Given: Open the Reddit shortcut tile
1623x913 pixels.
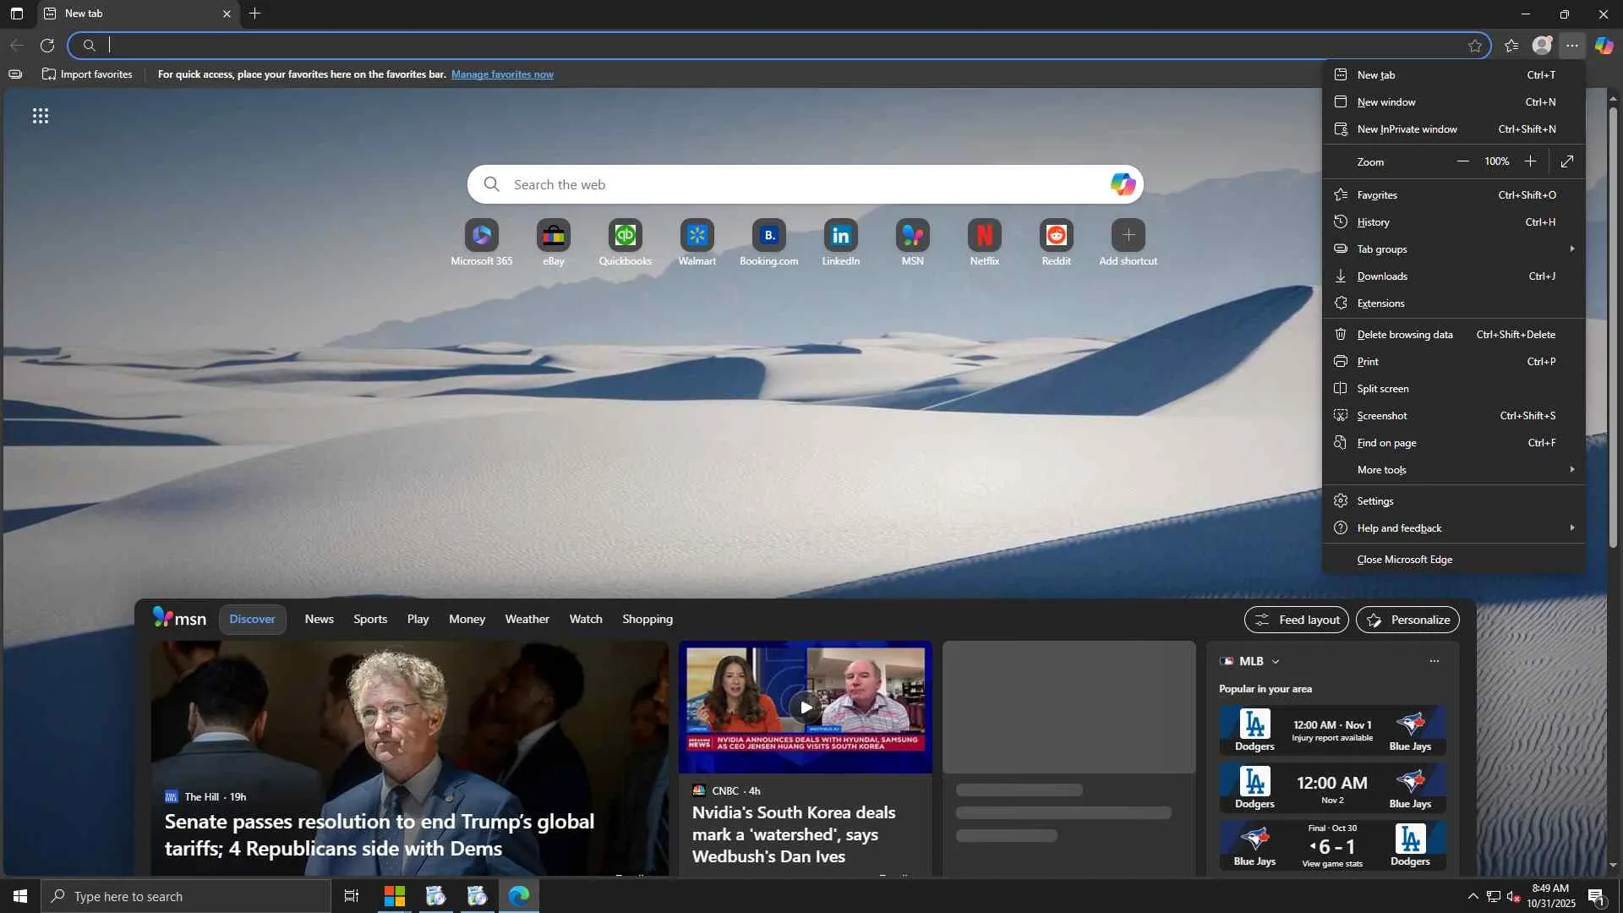Looking at the screenshot, I should point(1056,236).
